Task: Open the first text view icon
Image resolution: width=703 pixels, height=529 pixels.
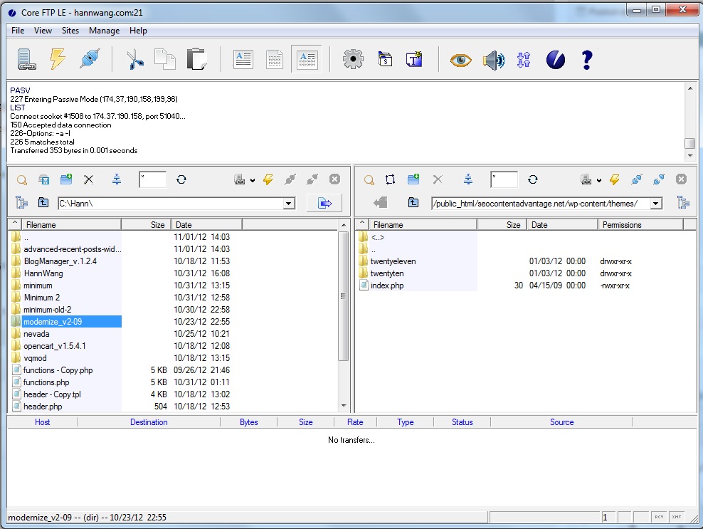Action: point(243,59)
